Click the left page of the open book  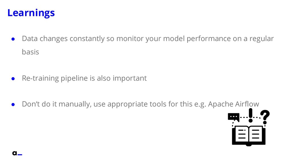242,134
